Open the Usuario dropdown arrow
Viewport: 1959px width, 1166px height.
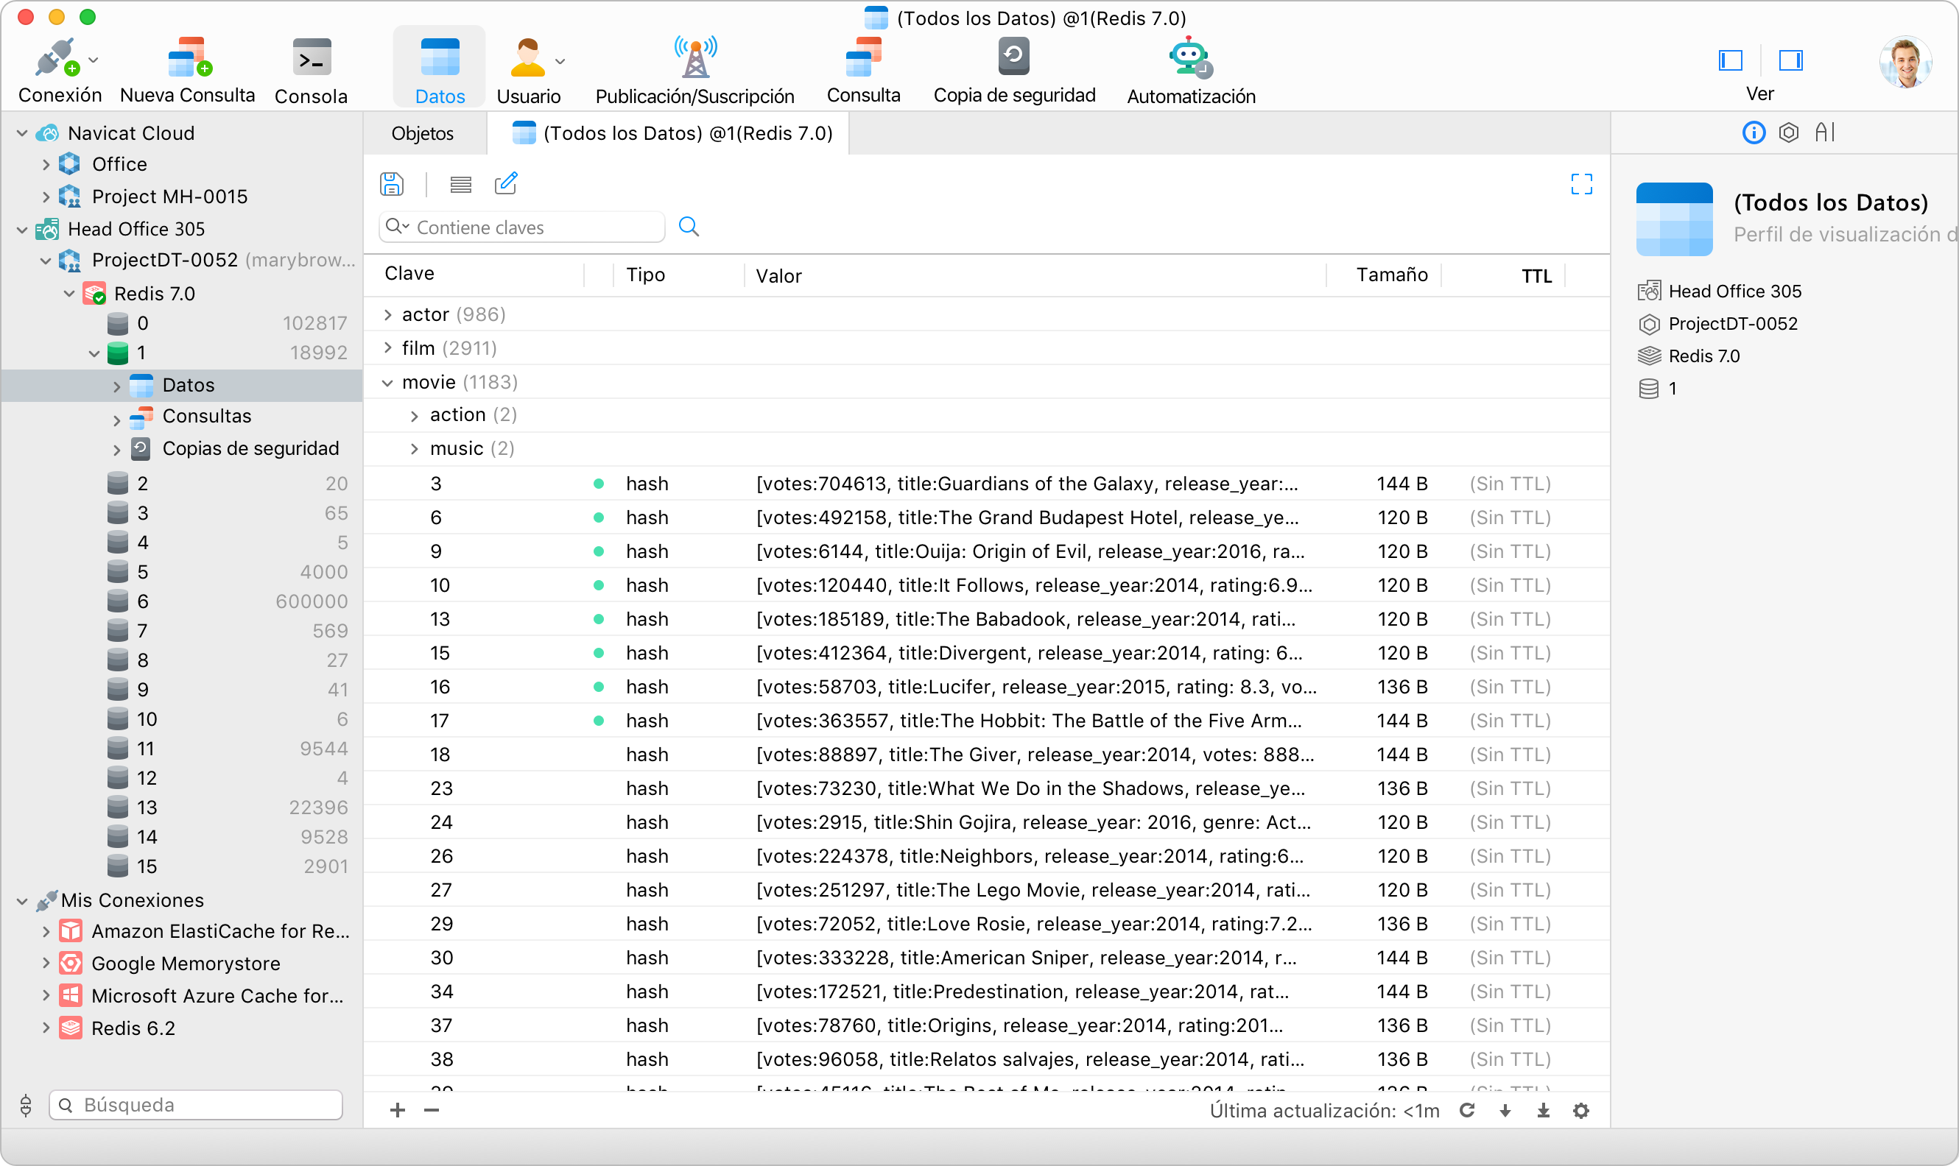(x=560, y=61)
